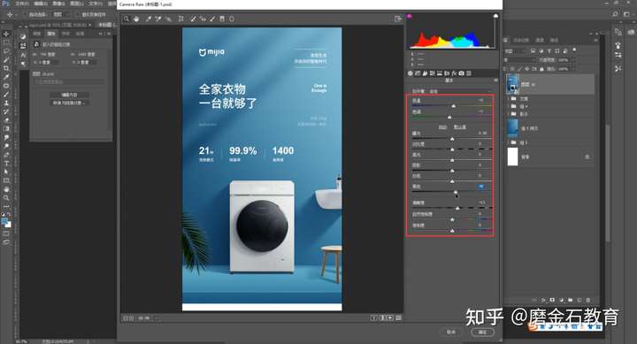
Task: Pick the White Balance eyedropper tool
Action: (x=149, y=19)
